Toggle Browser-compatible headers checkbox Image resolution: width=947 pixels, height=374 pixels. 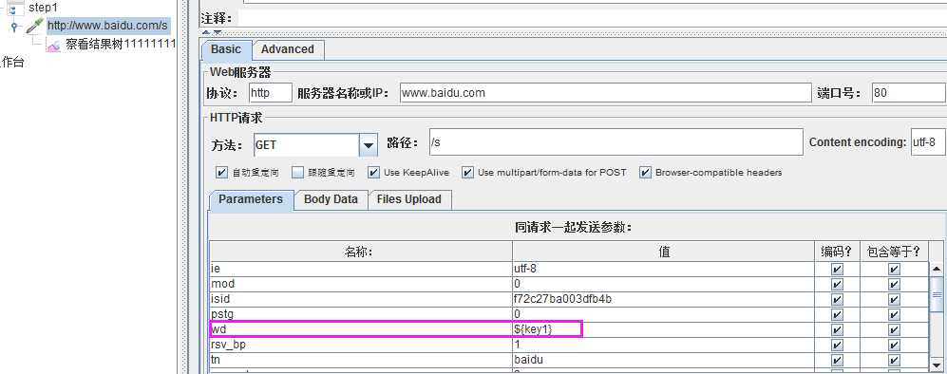click(x=646, y=173)
